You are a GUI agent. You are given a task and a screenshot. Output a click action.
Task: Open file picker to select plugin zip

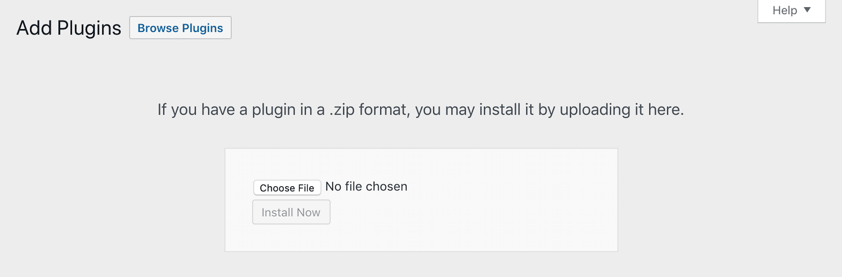(x=287, y=188)
